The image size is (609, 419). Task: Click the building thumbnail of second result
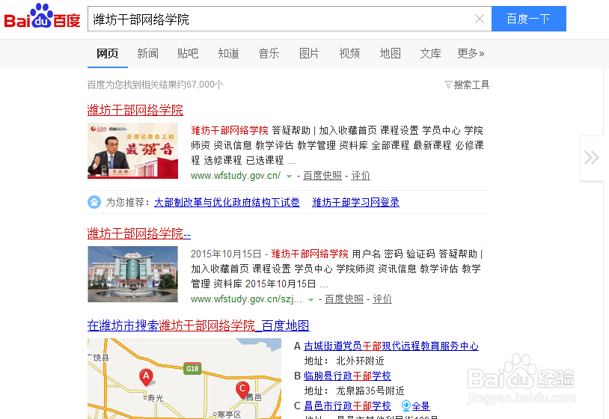[133, 274]
